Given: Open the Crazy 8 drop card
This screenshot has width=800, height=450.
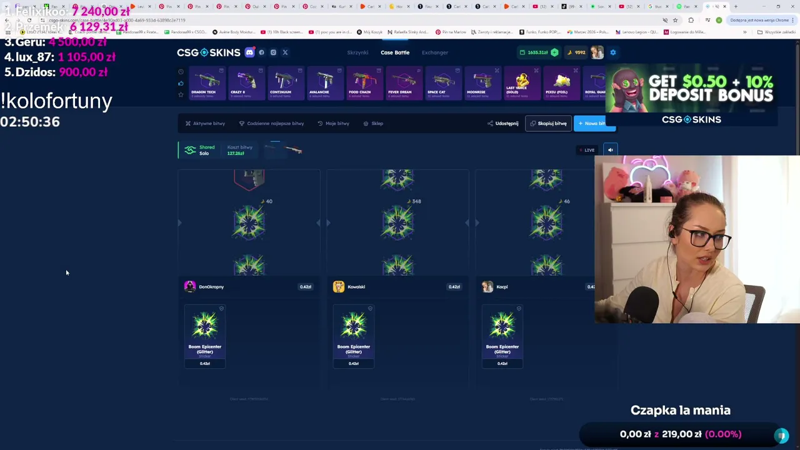Looking at the screenshot, I should coord(246,83).
